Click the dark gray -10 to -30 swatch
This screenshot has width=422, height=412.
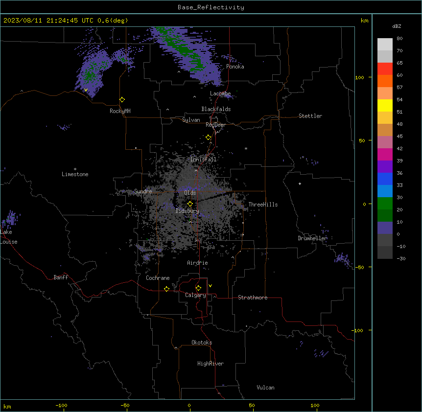click(385, 252)
